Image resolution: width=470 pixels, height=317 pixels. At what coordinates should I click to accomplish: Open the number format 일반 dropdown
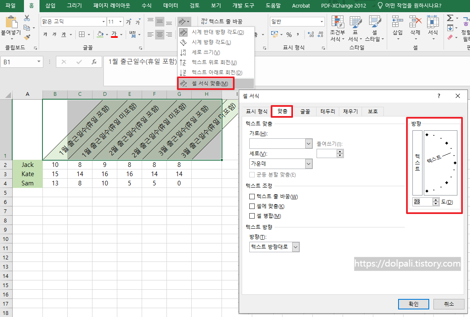pyautogui.click(x=322, y=21)
